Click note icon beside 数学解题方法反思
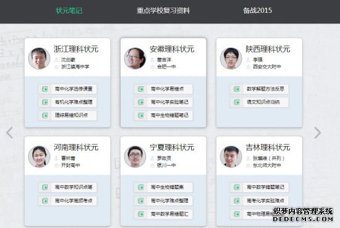The width and height of the screenshot is (340, 228). [x=237, y=89]
